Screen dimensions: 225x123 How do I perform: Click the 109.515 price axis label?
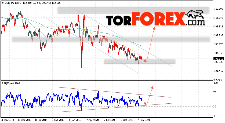pyautogui.click(x=219, y=27)
